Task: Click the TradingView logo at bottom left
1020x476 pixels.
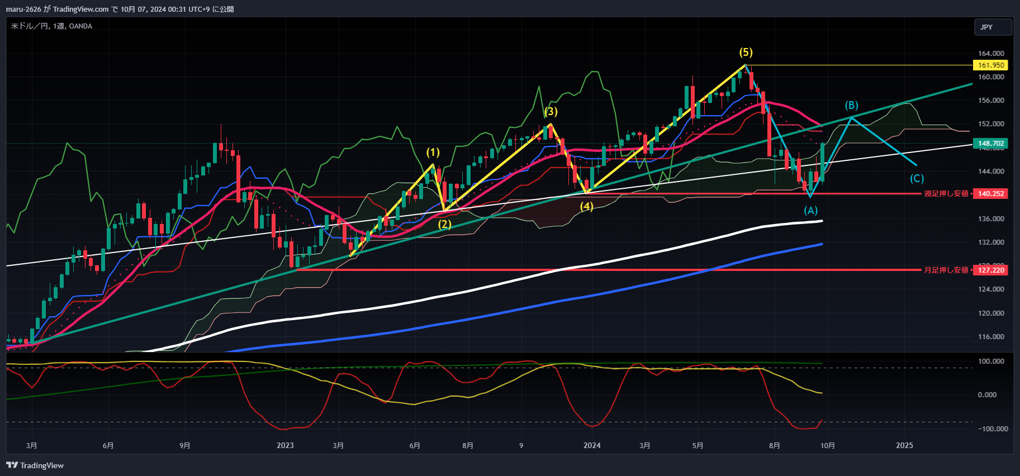Action: [35, 465]
